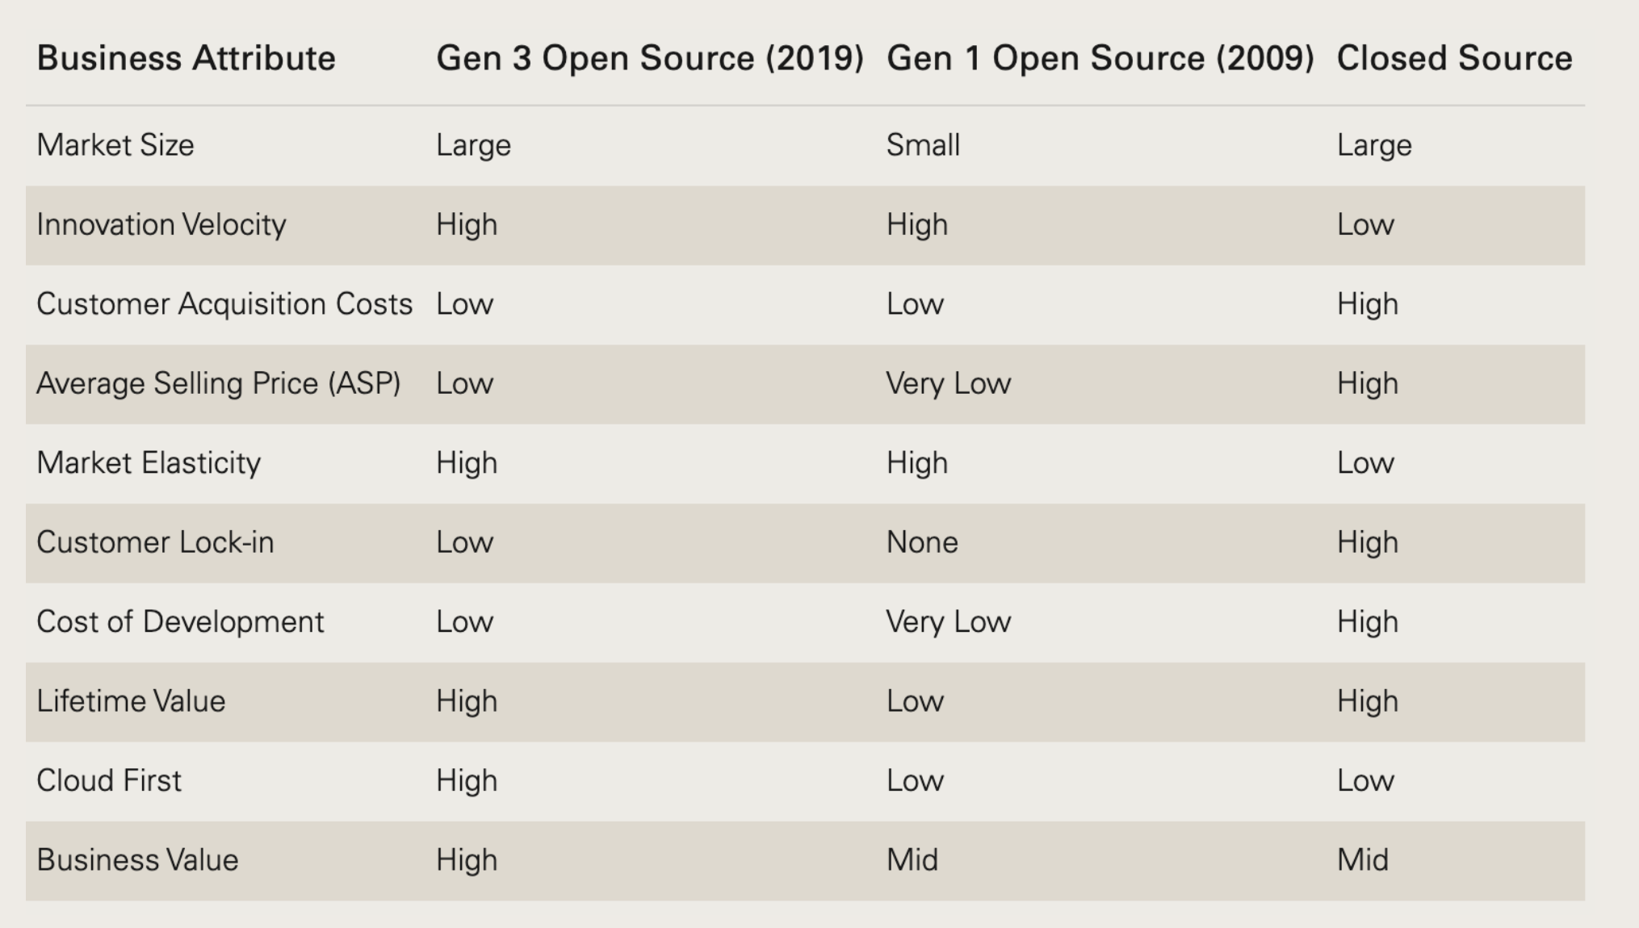Click Gen 3 High in Cloud First row
The height and width of the screenshot is (928, 1639).
(467, 781)
